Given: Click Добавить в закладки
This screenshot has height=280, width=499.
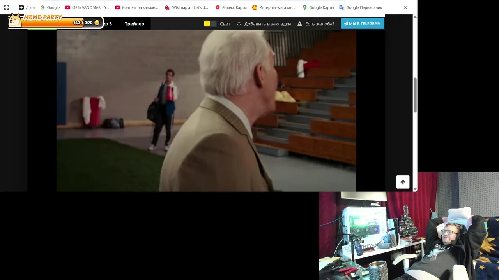Looking at the screenshot, I should (x=267, y=24).
